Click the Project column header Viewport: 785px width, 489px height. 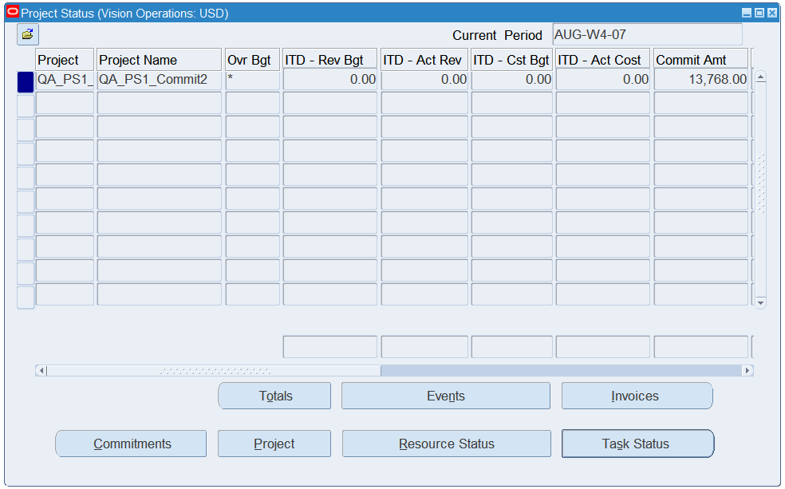tap(65, 60)
